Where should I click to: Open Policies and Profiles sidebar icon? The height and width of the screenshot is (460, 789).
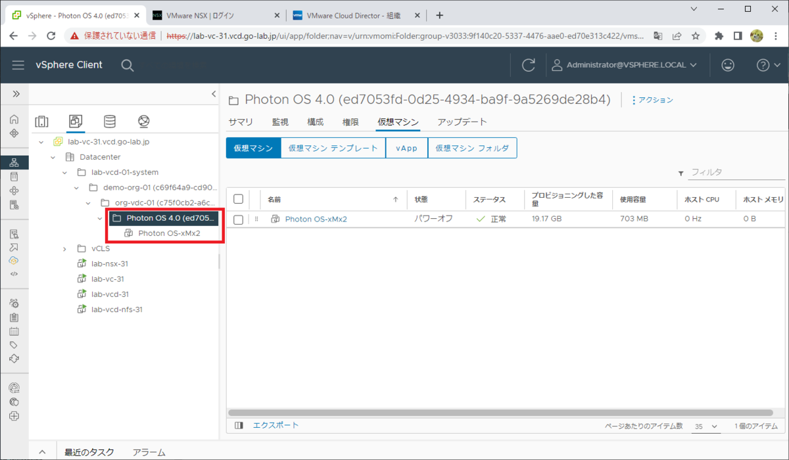coord(14,233)
